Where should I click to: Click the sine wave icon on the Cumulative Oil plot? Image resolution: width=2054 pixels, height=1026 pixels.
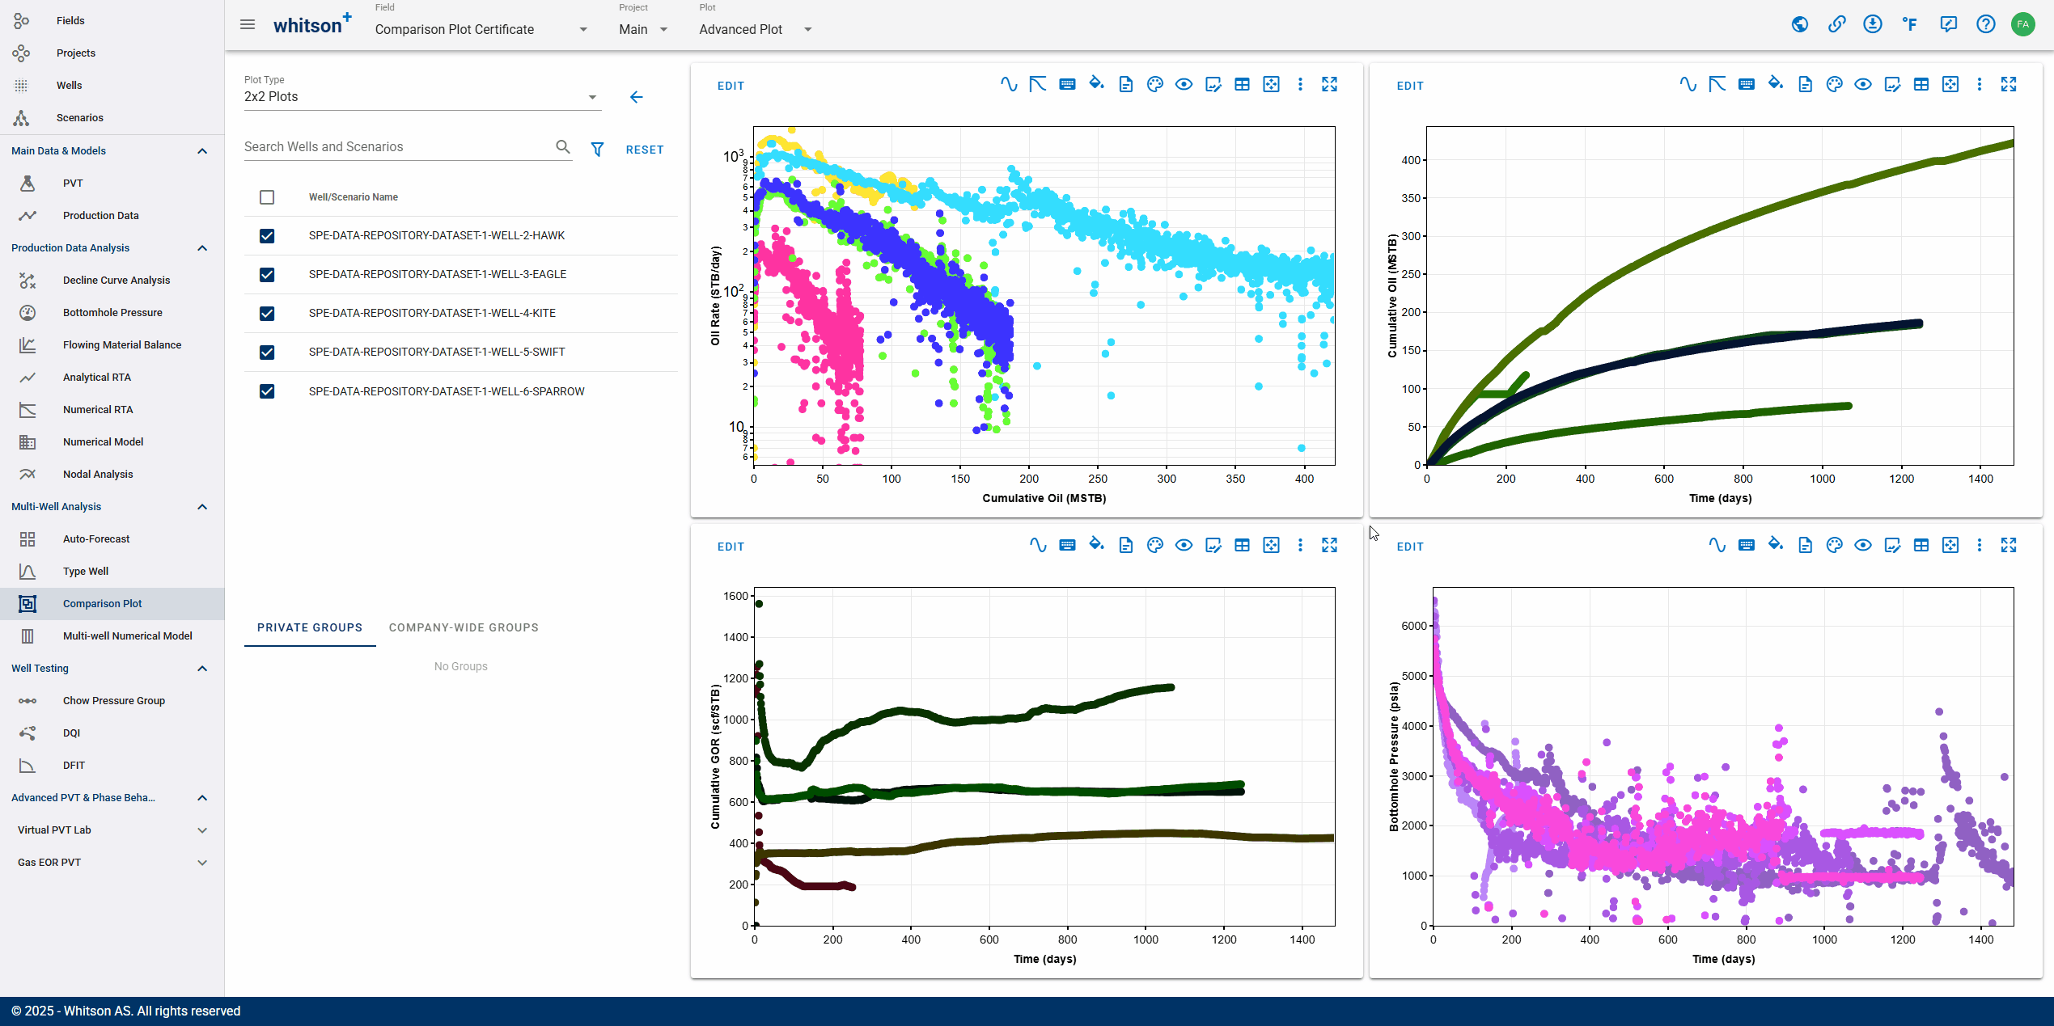click(1688, 84)
